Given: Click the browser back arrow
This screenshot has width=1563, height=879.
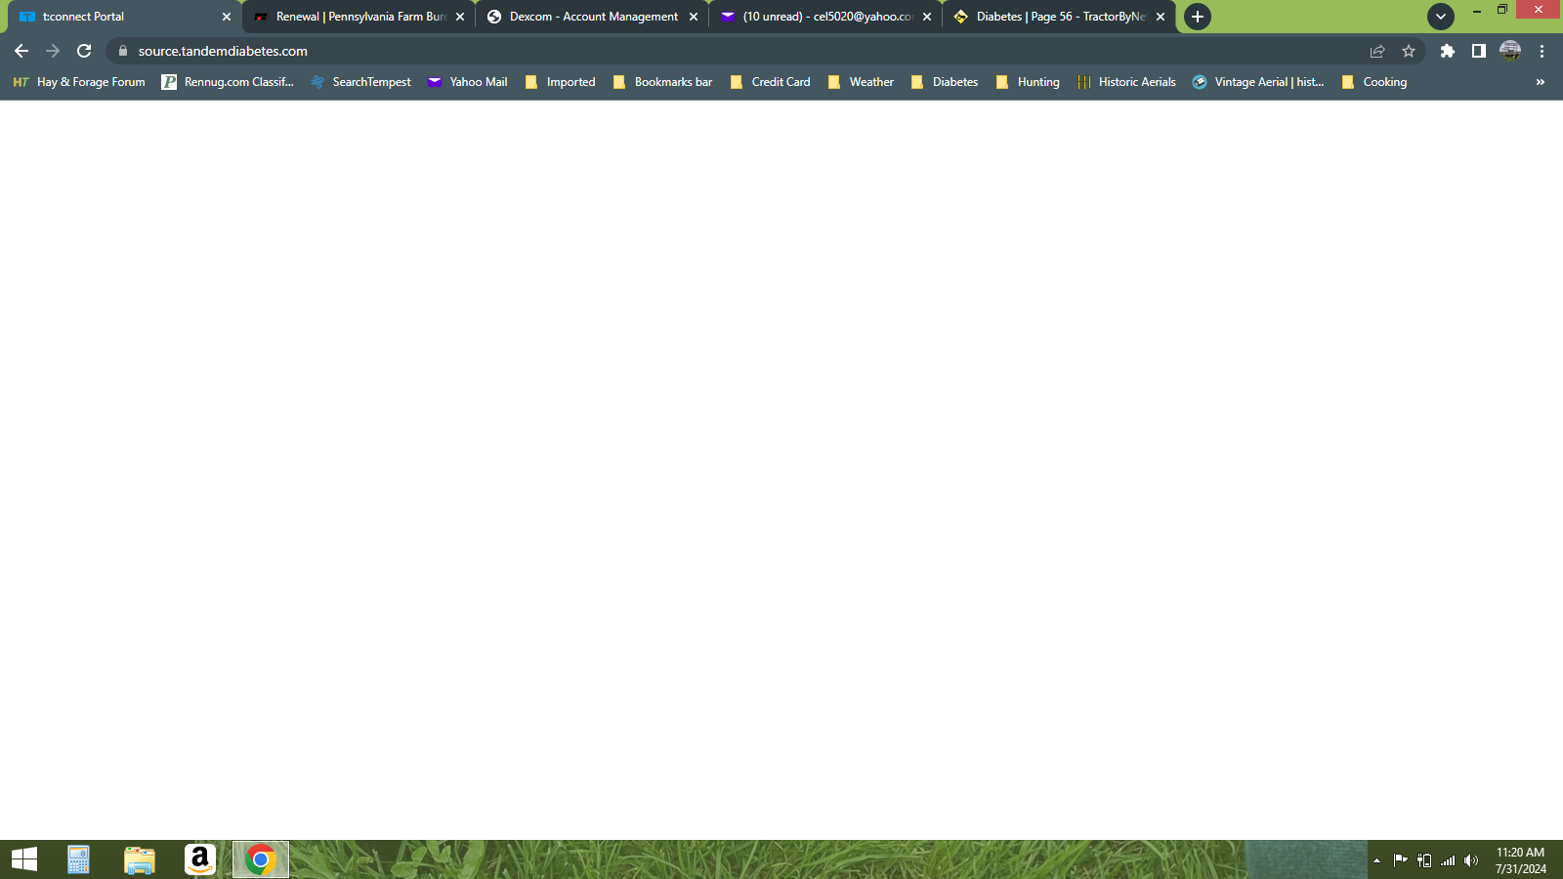Looking at the screenshot, I should [21, 51].
